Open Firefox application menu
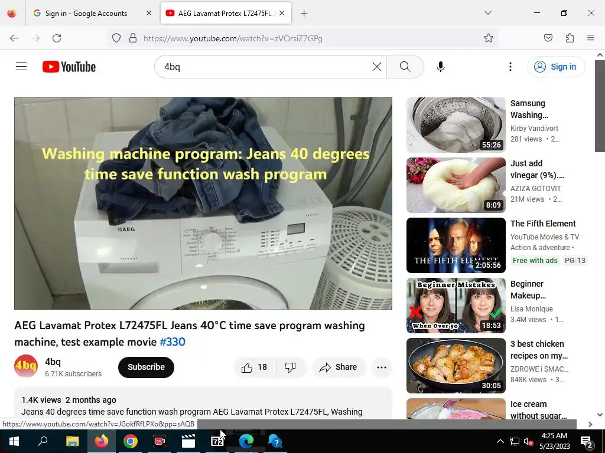 coord(590,38)
